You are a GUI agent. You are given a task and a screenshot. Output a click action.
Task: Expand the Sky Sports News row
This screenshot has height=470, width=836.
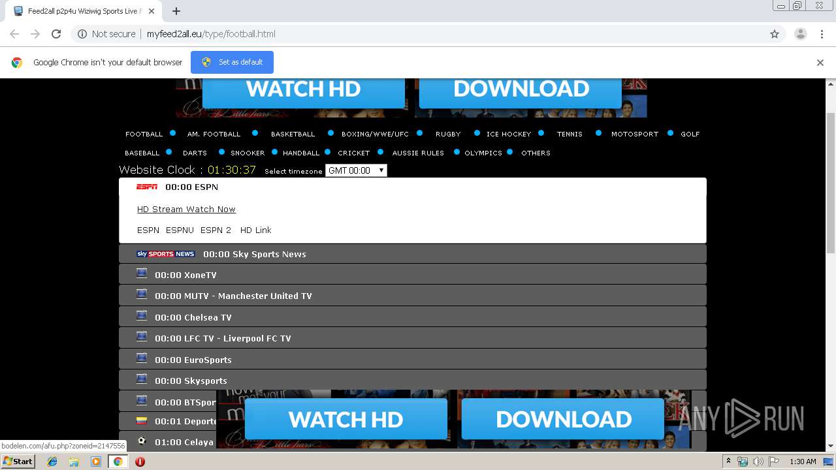tap(413, 254)
